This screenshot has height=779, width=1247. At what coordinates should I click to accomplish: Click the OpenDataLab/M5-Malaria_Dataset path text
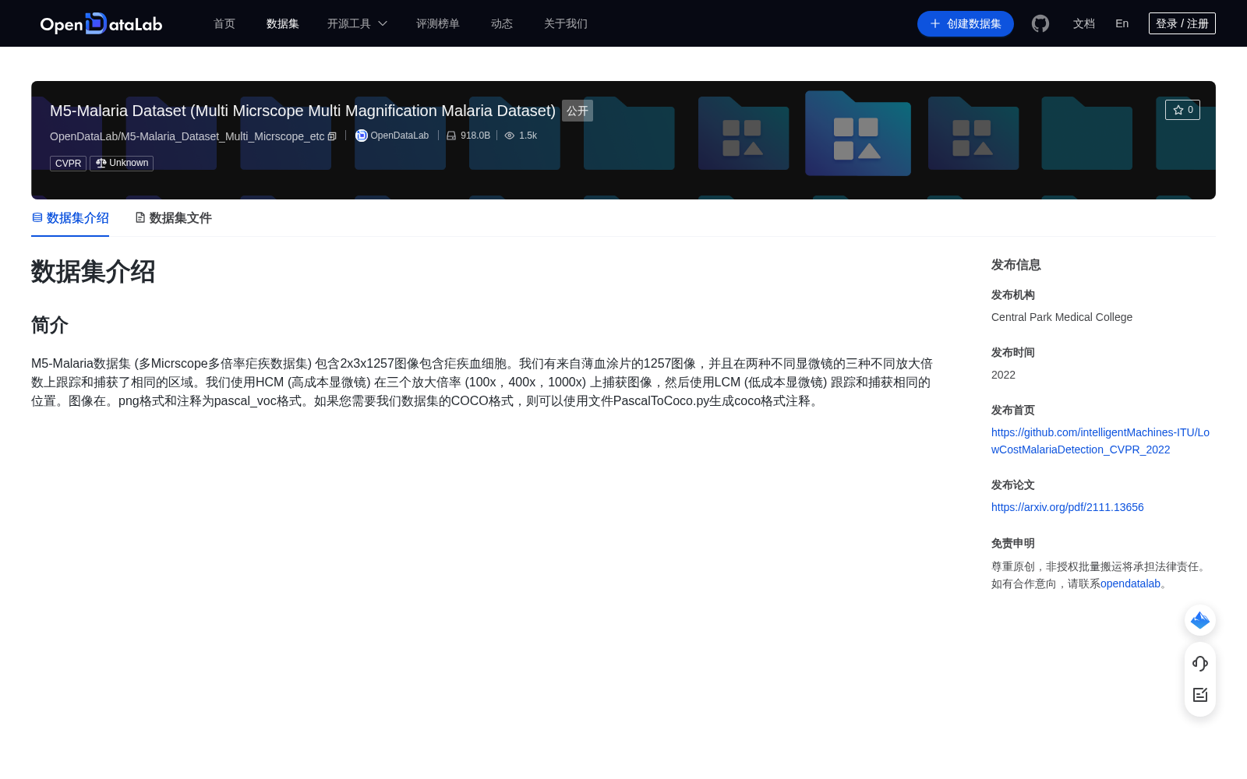187,136
